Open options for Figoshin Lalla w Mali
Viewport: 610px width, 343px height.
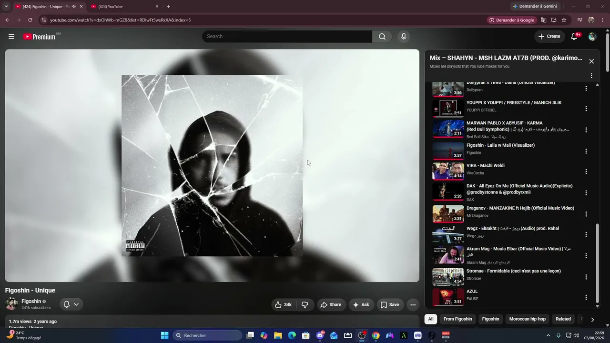(x=586, y=151)
